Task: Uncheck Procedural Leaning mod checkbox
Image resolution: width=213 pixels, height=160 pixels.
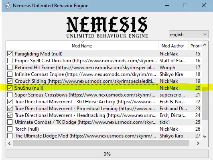Action: click(x=10, y=109)
